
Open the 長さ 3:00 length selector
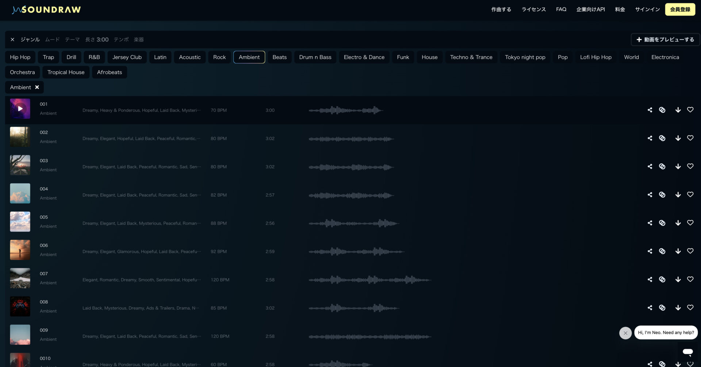coord(97,39)
